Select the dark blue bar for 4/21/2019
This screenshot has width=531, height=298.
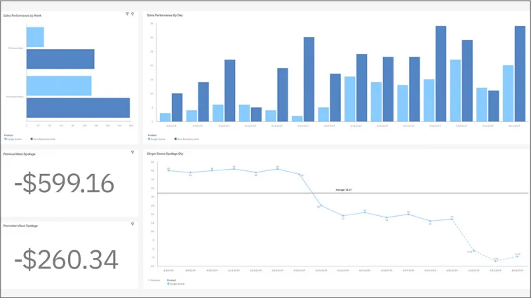pyautogui.click(x=520, y=74)
